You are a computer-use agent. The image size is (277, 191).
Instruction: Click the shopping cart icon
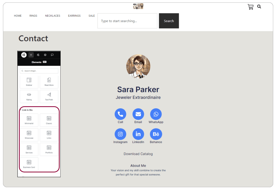pyautogui.click(x=250, y=7)
